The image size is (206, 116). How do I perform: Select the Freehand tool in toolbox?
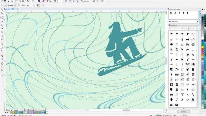[x=2, y=25]
